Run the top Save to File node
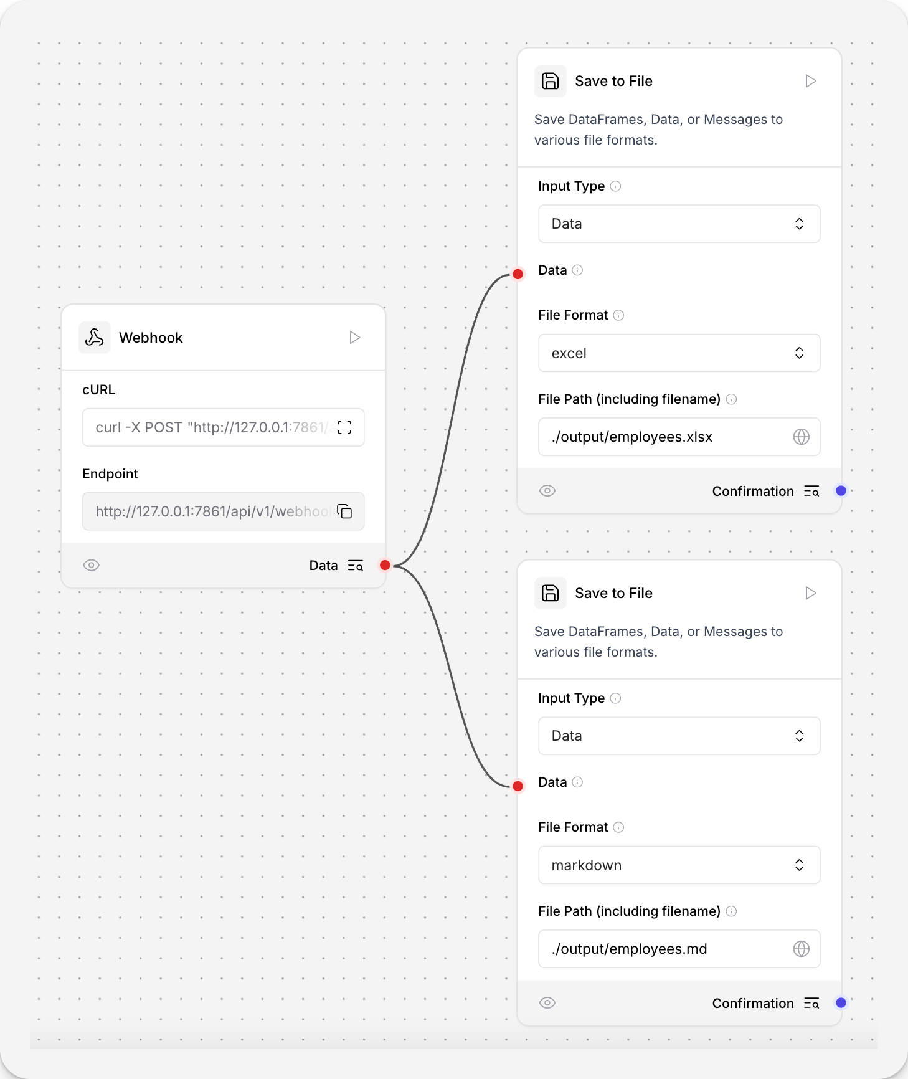The image size is (908, 1079). 810,81
